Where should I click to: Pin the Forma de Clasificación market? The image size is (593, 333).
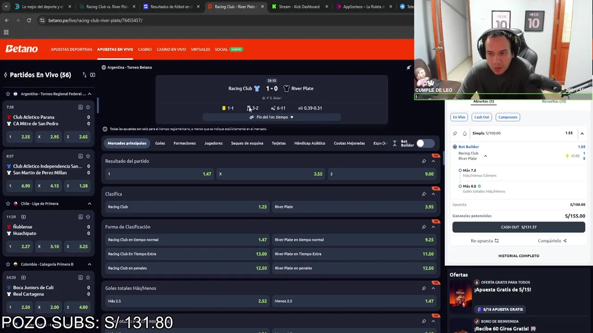click(x=424, y=227)
